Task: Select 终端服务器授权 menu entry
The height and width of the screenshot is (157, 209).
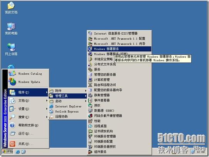Action: (119, 147)
